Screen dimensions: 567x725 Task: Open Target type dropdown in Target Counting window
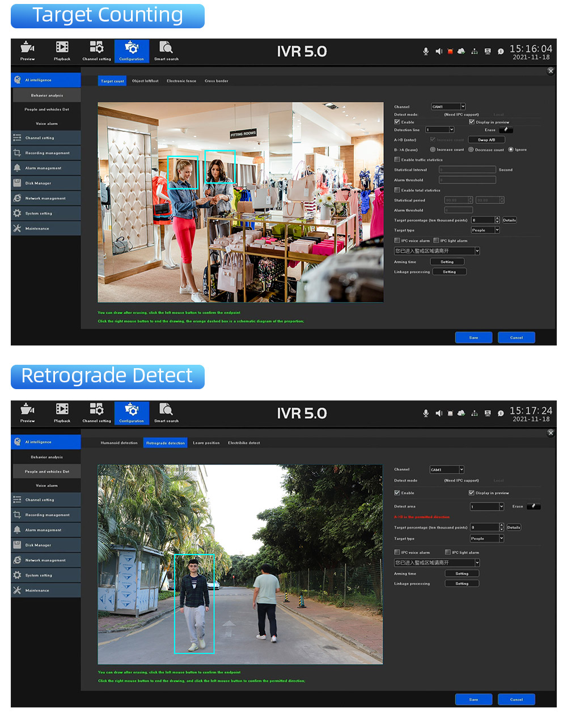click(x=485, y=230)
